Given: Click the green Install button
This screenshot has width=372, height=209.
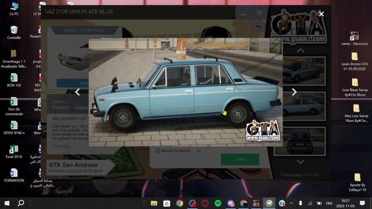Looking at the screenshot, I should 240,159.
